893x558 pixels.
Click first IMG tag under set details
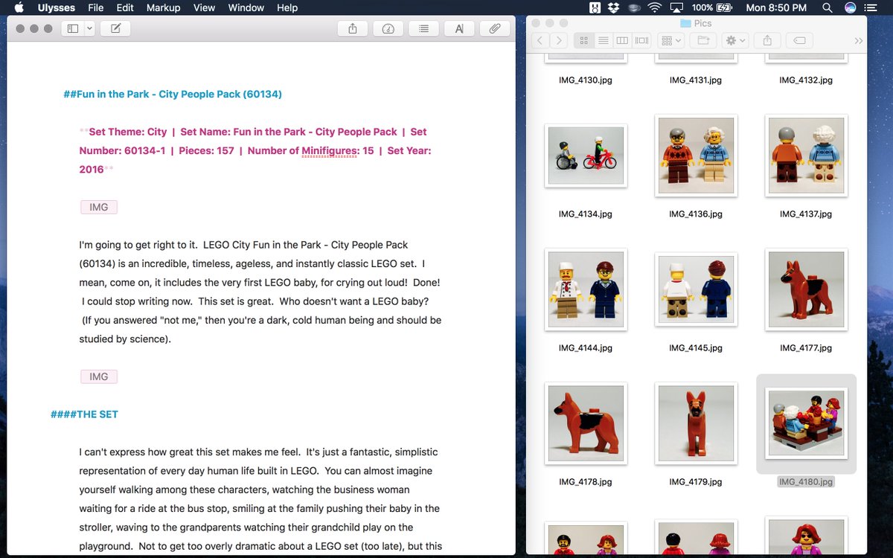[99, 207]
